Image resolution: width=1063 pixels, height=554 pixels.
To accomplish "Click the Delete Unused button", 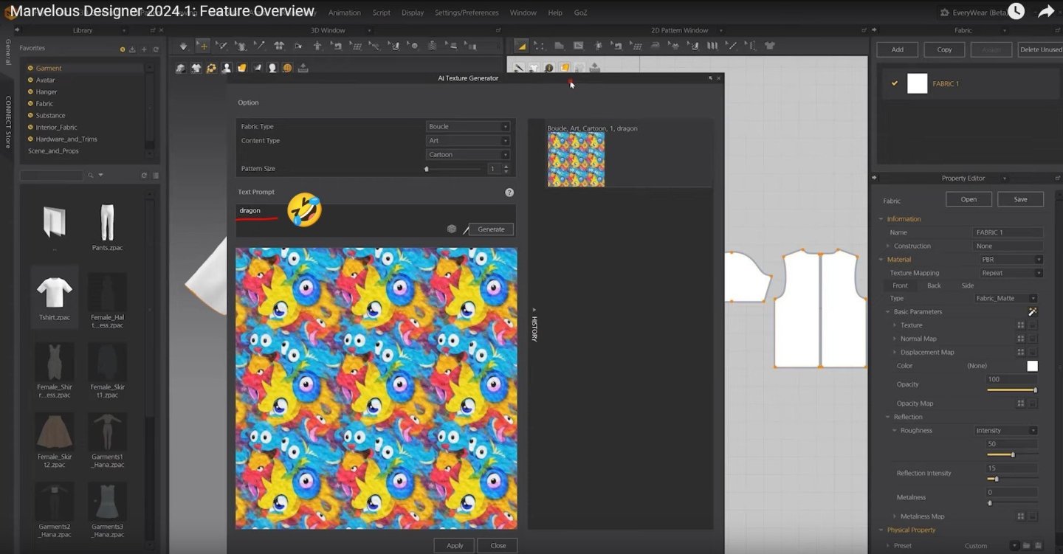I will 1041,49.
